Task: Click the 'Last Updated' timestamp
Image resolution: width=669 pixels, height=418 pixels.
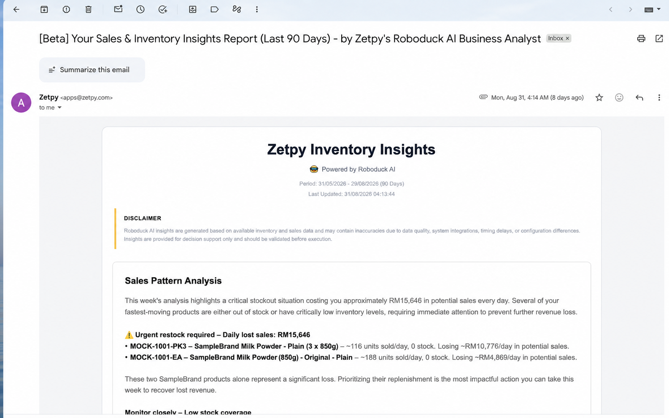Action: (351, 194)
